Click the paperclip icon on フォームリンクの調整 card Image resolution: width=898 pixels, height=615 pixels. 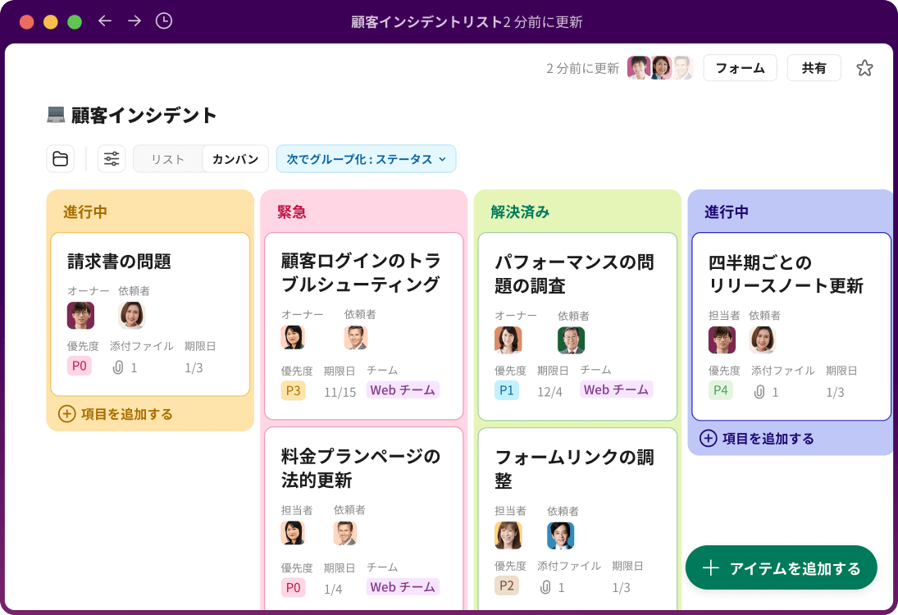[x=545, y=586]
